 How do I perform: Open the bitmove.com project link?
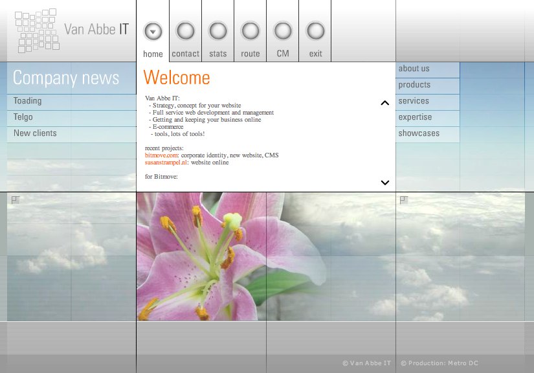(x=161, y=155)
